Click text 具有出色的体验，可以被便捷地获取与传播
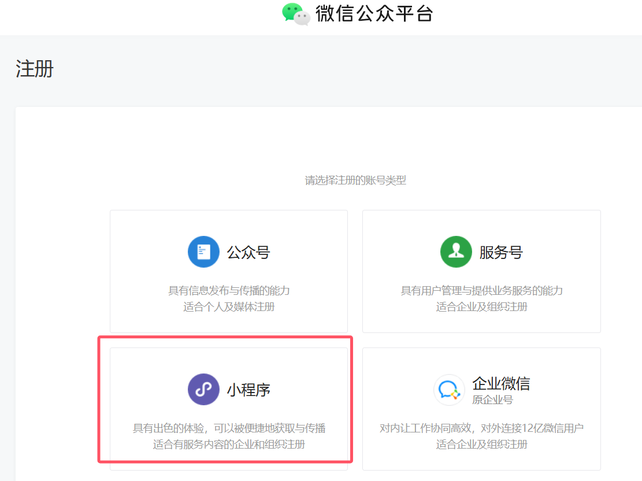This screenshot has height=481, width=642. [229, 428]
